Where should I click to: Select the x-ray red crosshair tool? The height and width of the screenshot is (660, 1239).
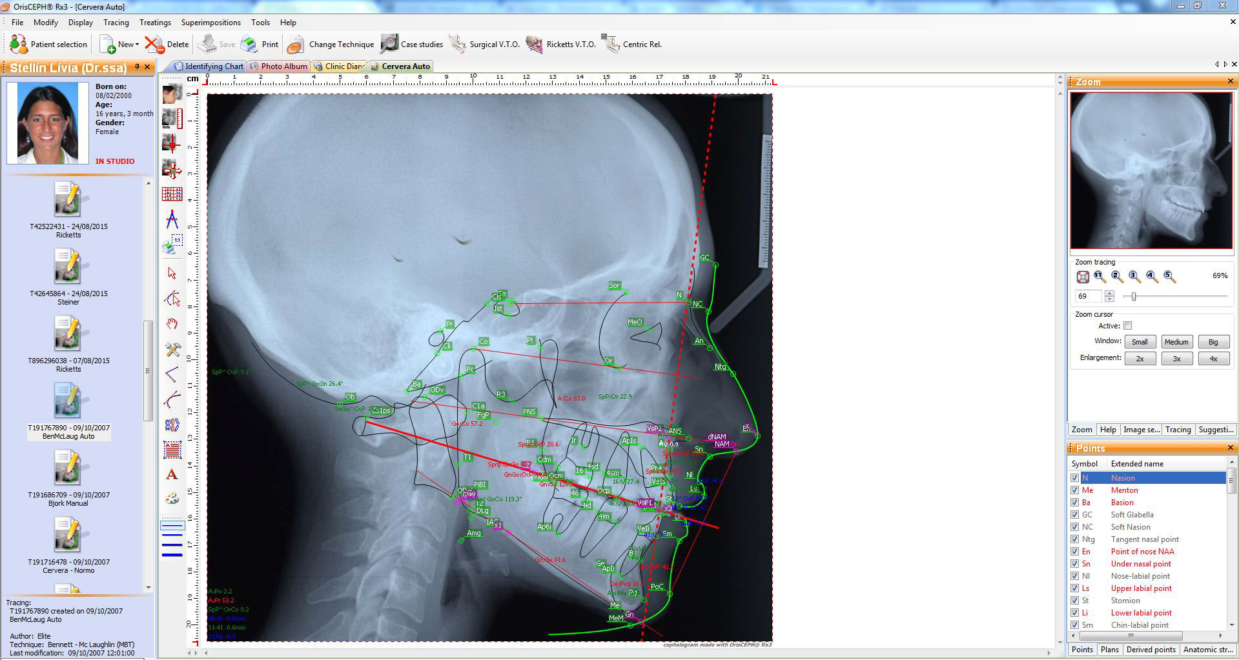tap(172, 143)
